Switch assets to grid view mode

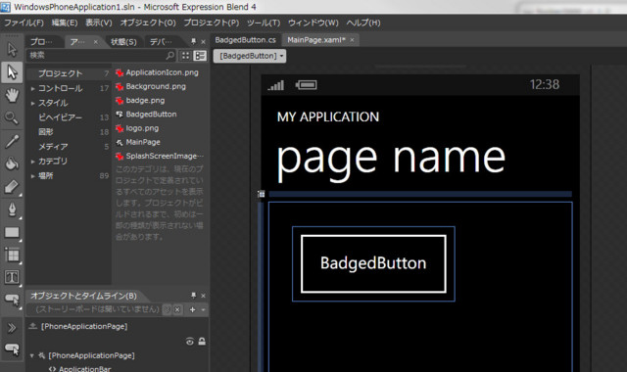[185, 56]
